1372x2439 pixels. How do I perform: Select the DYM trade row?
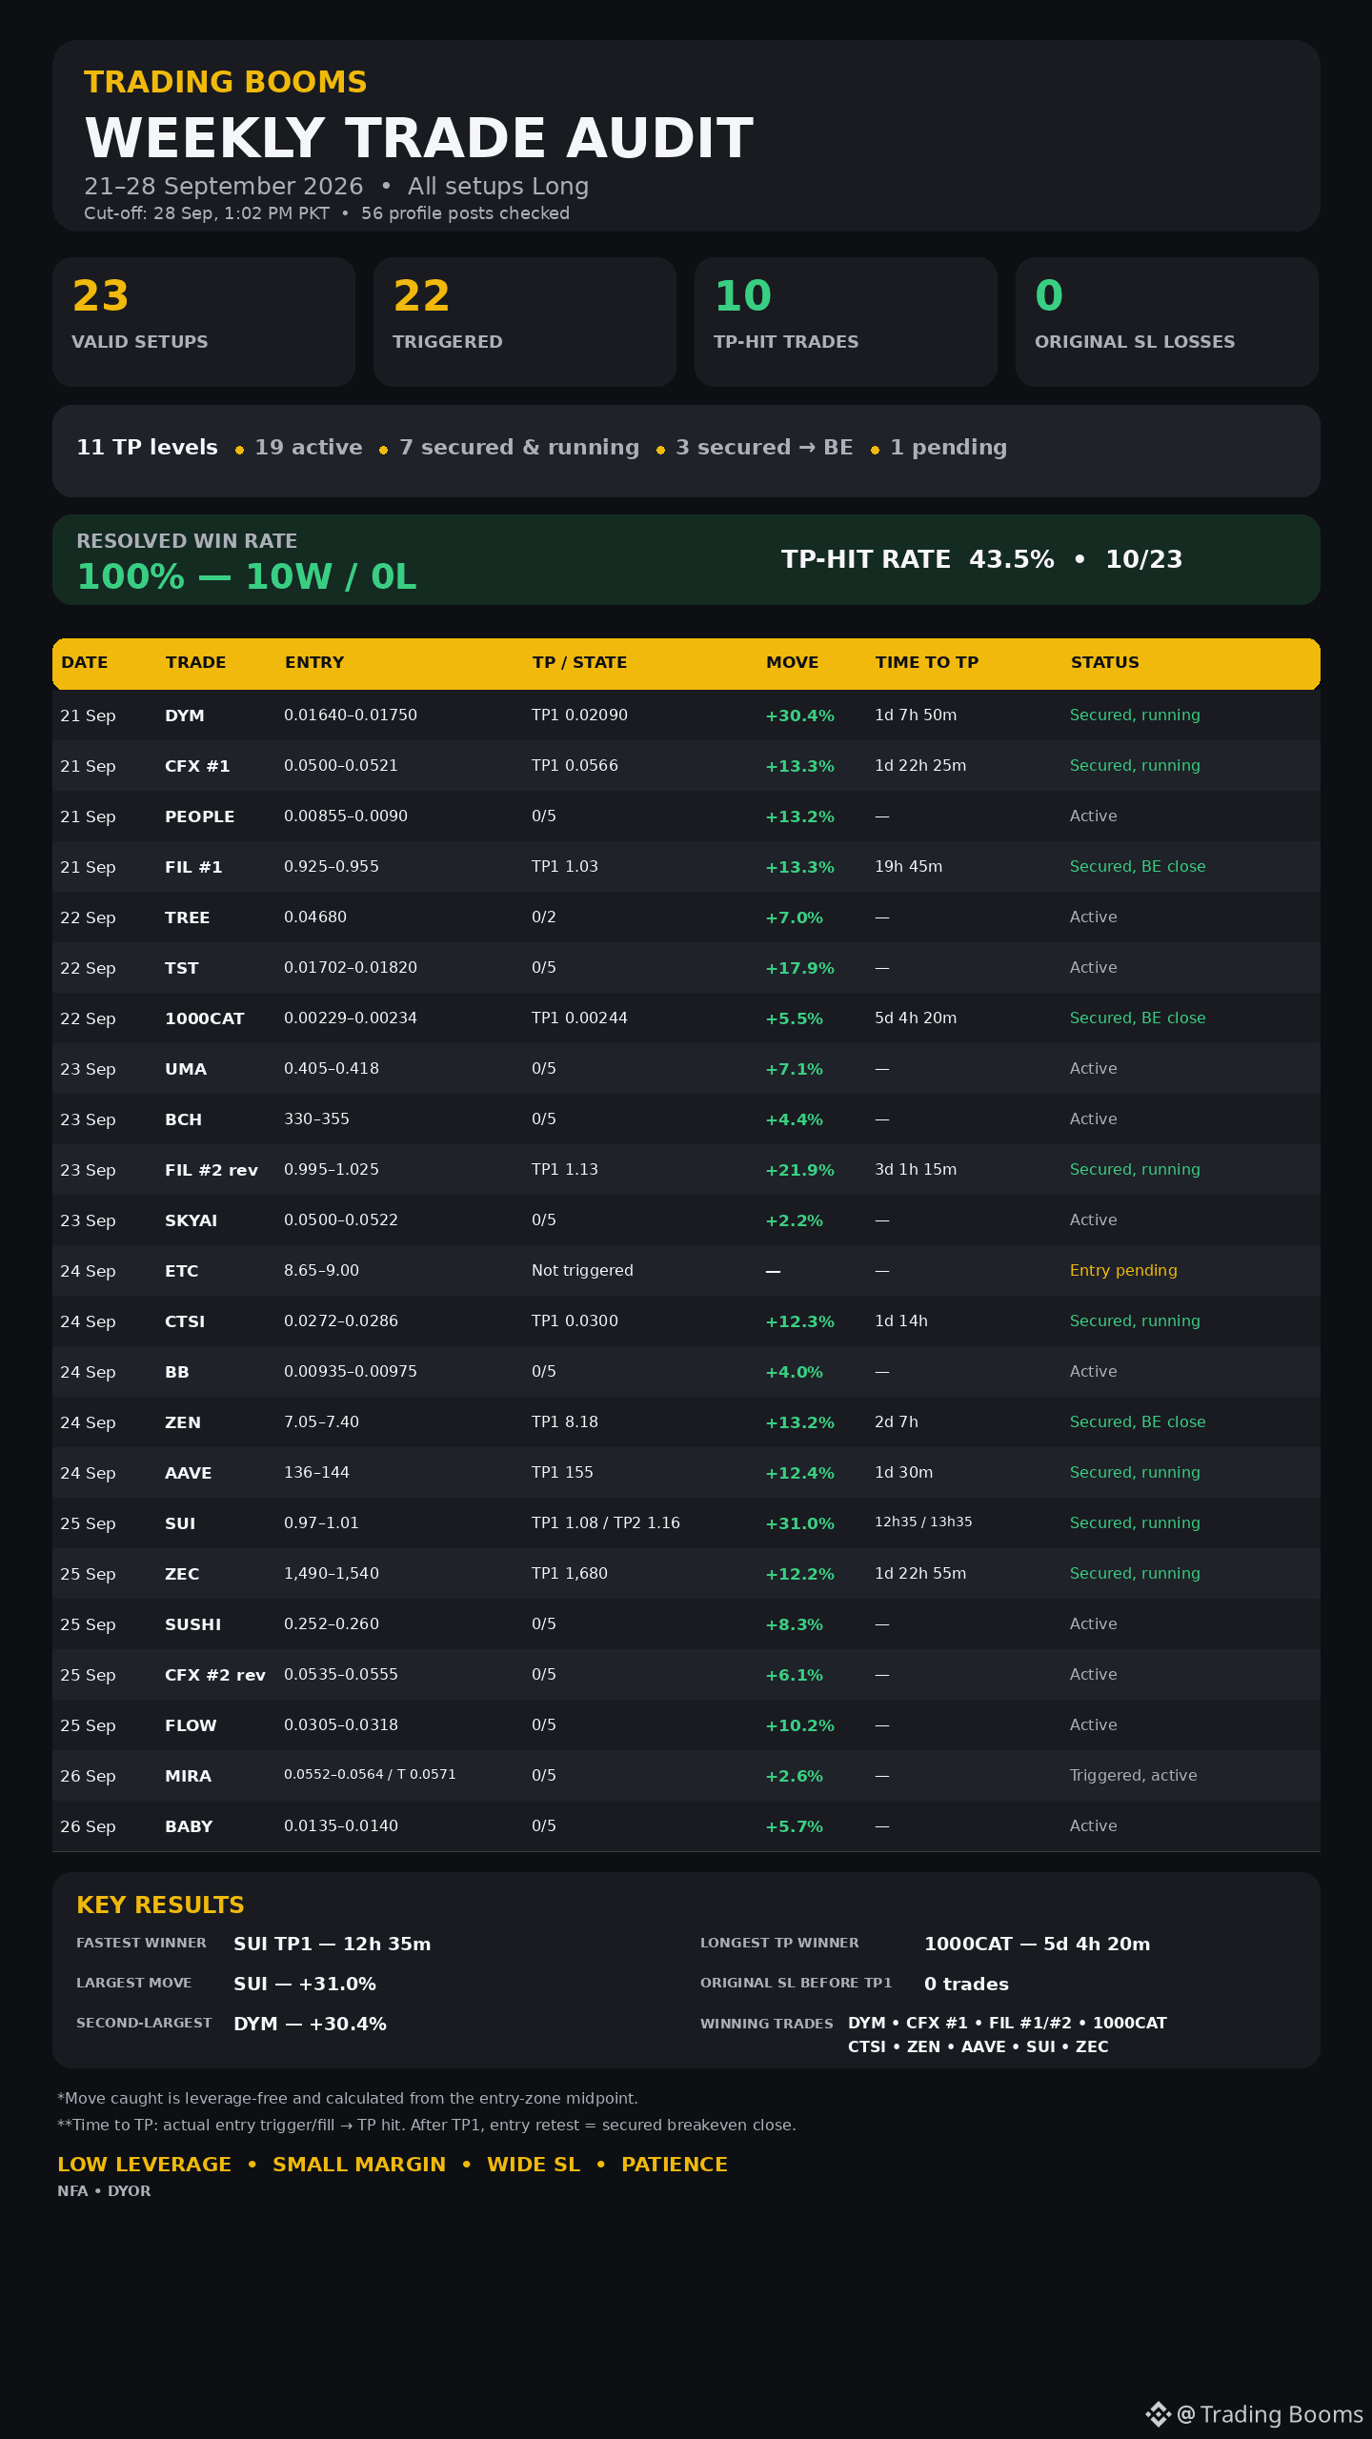point(686,715)
